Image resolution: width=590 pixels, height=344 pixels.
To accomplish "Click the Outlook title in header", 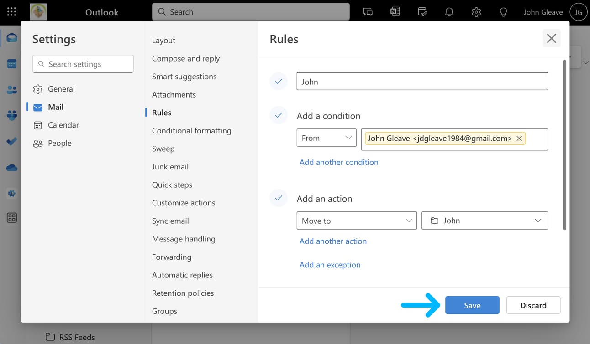I will (102, 12).
